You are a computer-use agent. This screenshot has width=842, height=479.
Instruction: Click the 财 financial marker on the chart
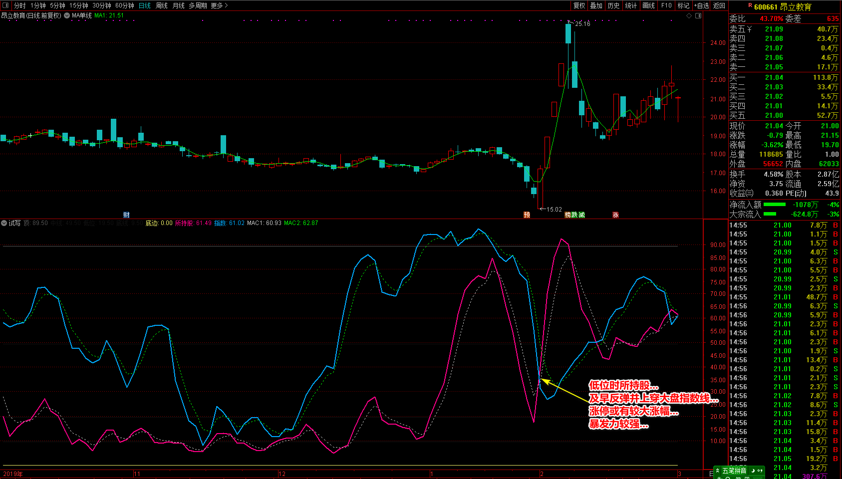(126, 215)
